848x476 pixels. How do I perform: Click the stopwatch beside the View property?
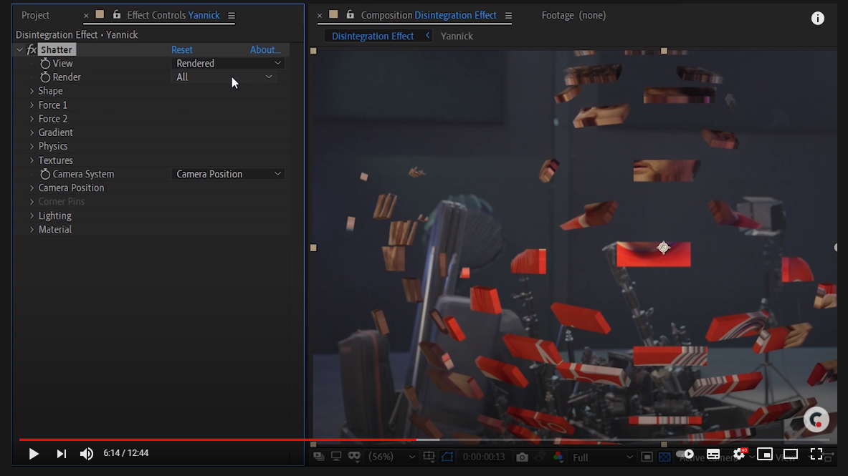(44, 63)
